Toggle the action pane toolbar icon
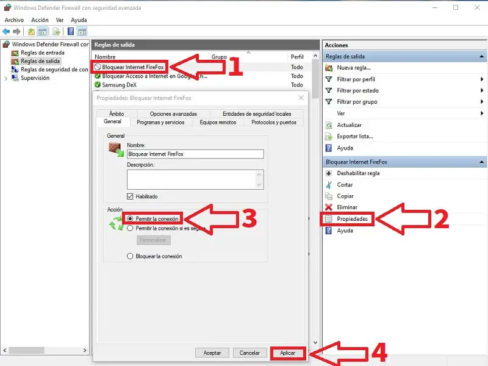Viewport: 488px width, 366px height. pyautogui.click(x=82, y=32)
